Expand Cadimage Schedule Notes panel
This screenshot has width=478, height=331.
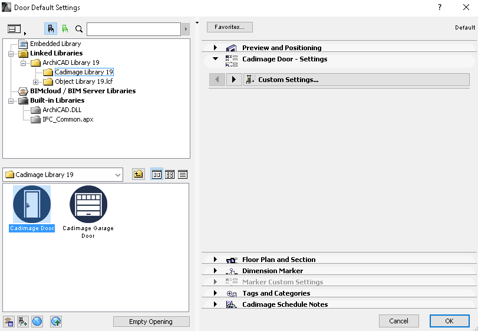[x=215, y=304]
